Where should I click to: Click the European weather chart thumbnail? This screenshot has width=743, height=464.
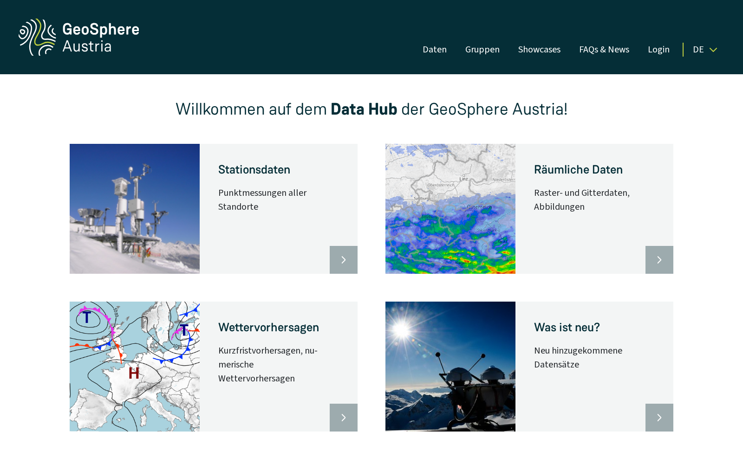(135, 367)
